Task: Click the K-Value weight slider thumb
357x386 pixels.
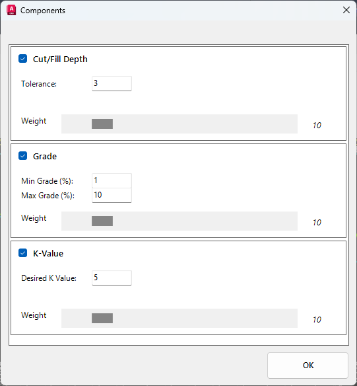Action: click(x=102, y=319)
